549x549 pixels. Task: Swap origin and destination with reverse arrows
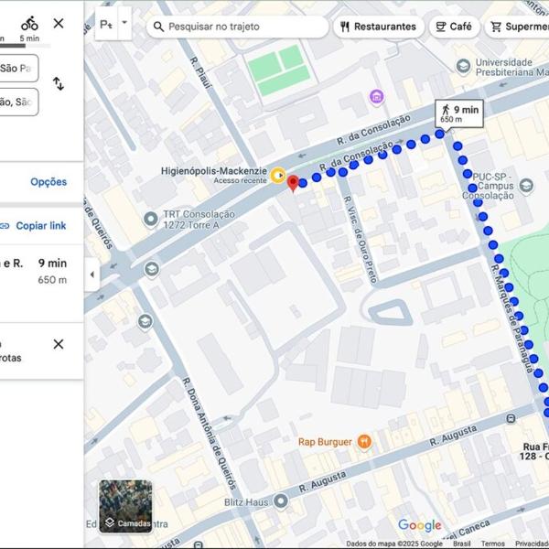[59, 83]
